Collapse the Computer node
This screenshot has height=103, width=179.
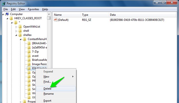[x=3, y=14]
